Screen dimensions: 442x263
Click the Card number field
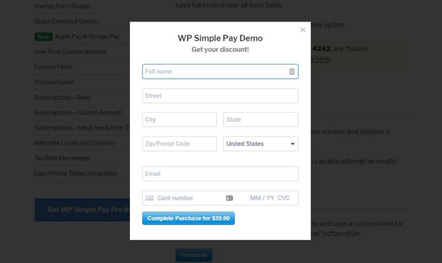point(189,198)
